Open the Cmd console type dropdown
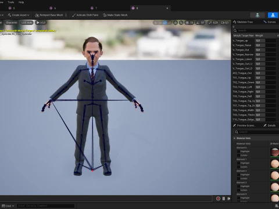Screen dimensions: 279x209 tap(8, 206)
